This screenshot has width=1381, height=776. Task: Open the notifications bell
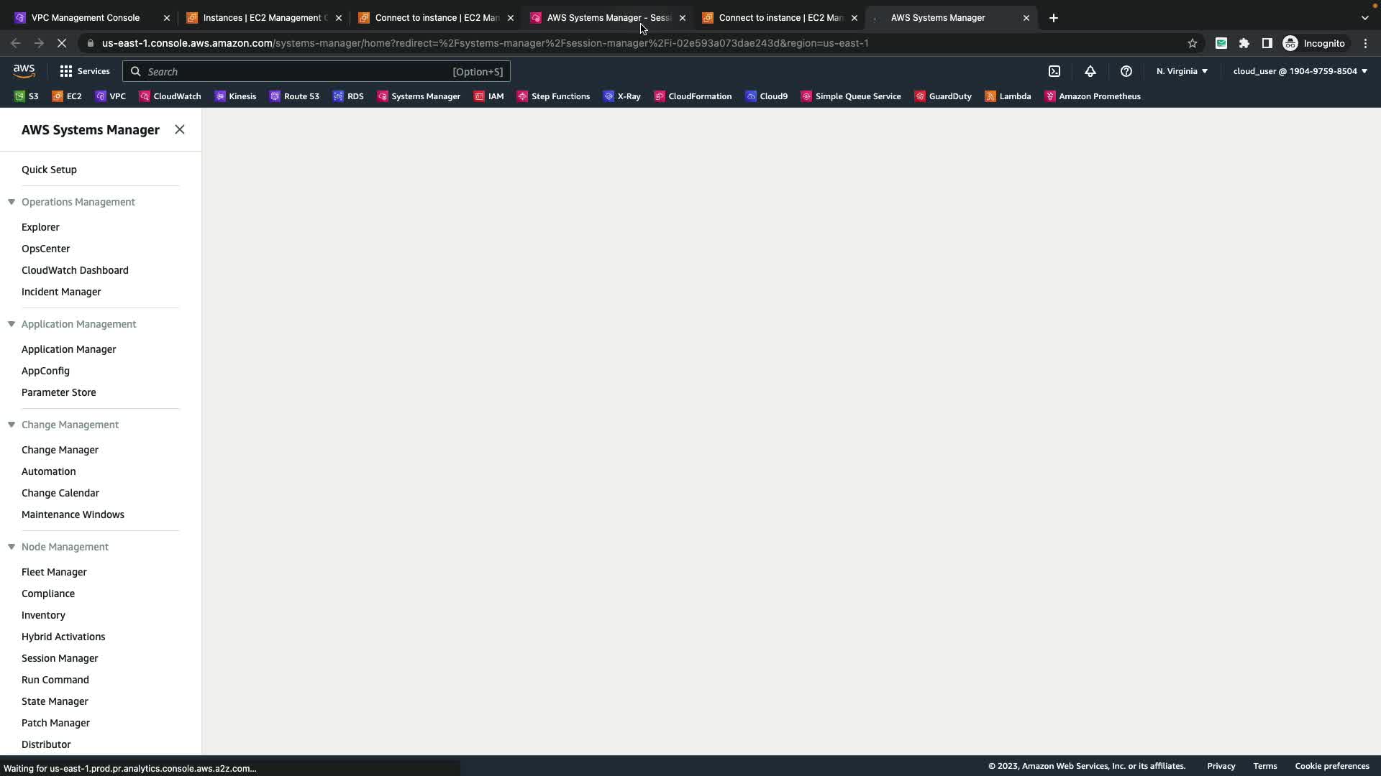[x=1090, y=71]
